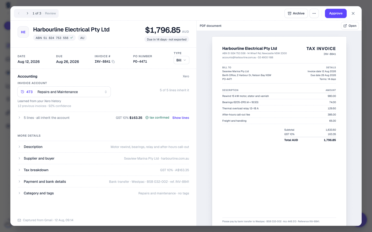372x232 pixels.
Task: Open the more options ellipsis menu
Action: pyautogui.click(x=314, y=13)
